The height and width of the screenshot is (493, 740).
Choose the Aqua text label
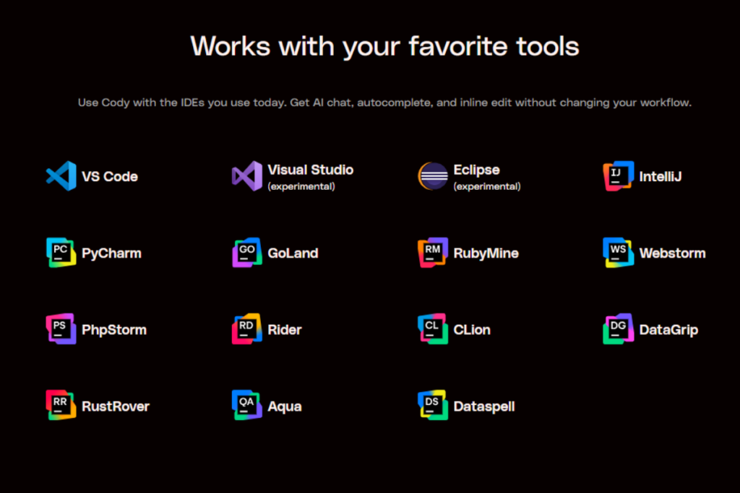click(285, 406)
